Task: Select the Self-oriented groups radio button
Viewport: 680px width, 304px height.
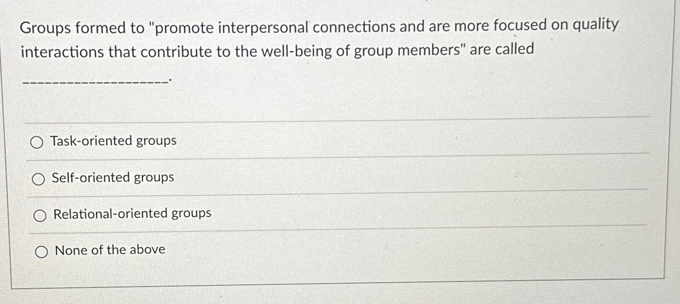Action: [x=39, y=179]
